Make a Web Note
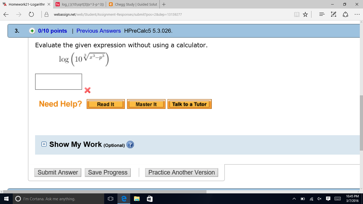 point(334,15)
